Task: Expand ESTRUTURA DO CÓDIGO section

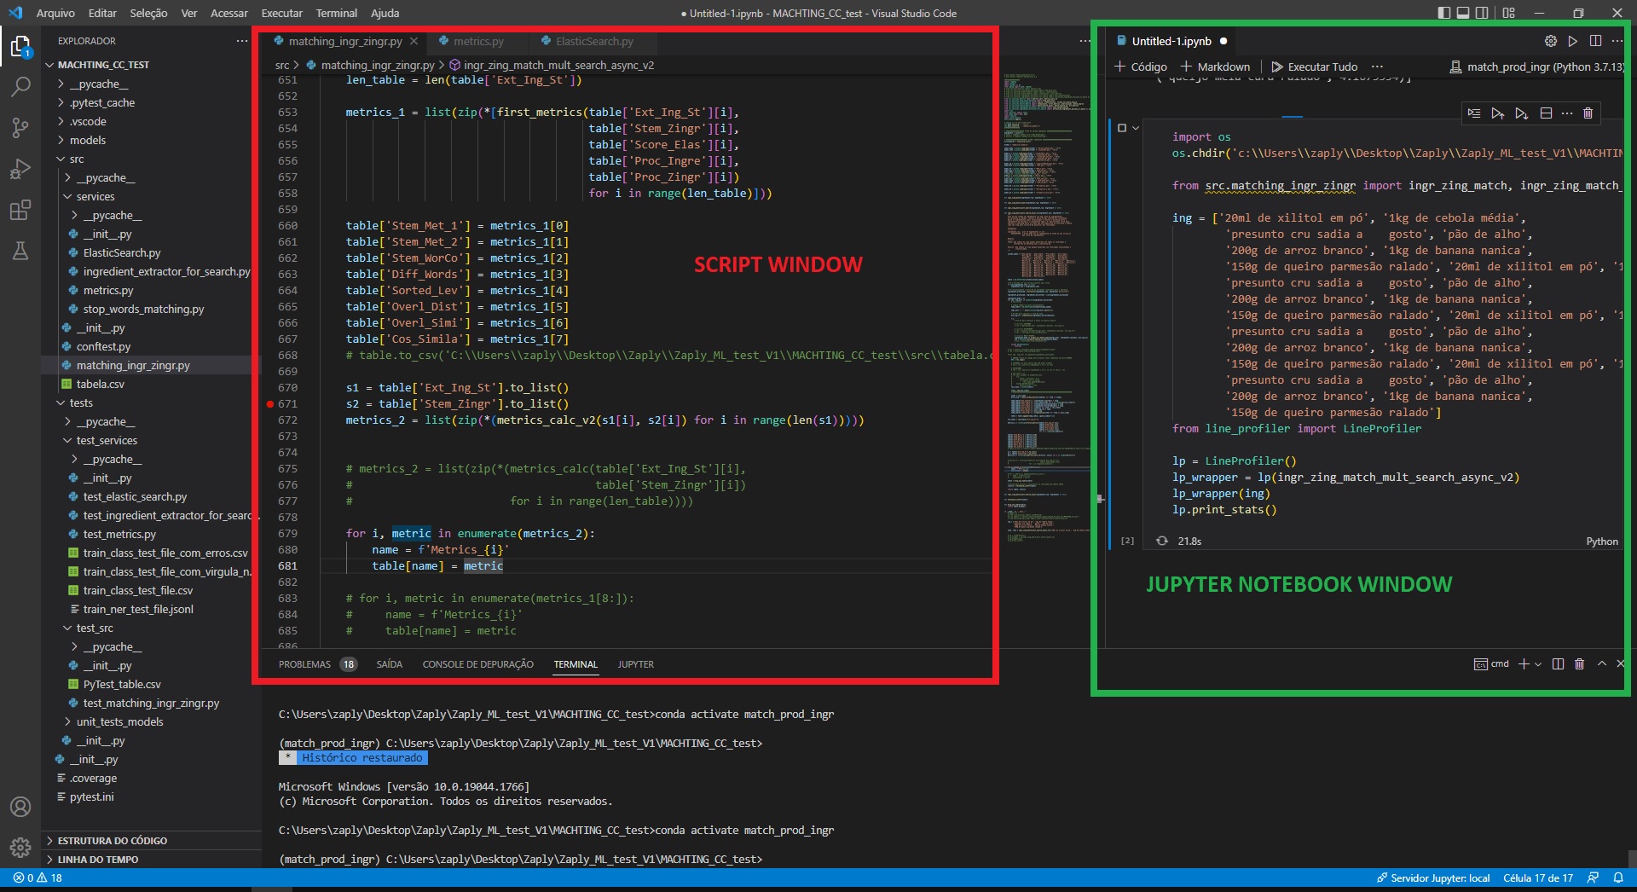Action: (x=112, y=841)
